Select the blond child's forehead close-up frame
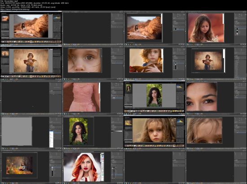This screenshot has height=184, width=247. pos(216,132)
